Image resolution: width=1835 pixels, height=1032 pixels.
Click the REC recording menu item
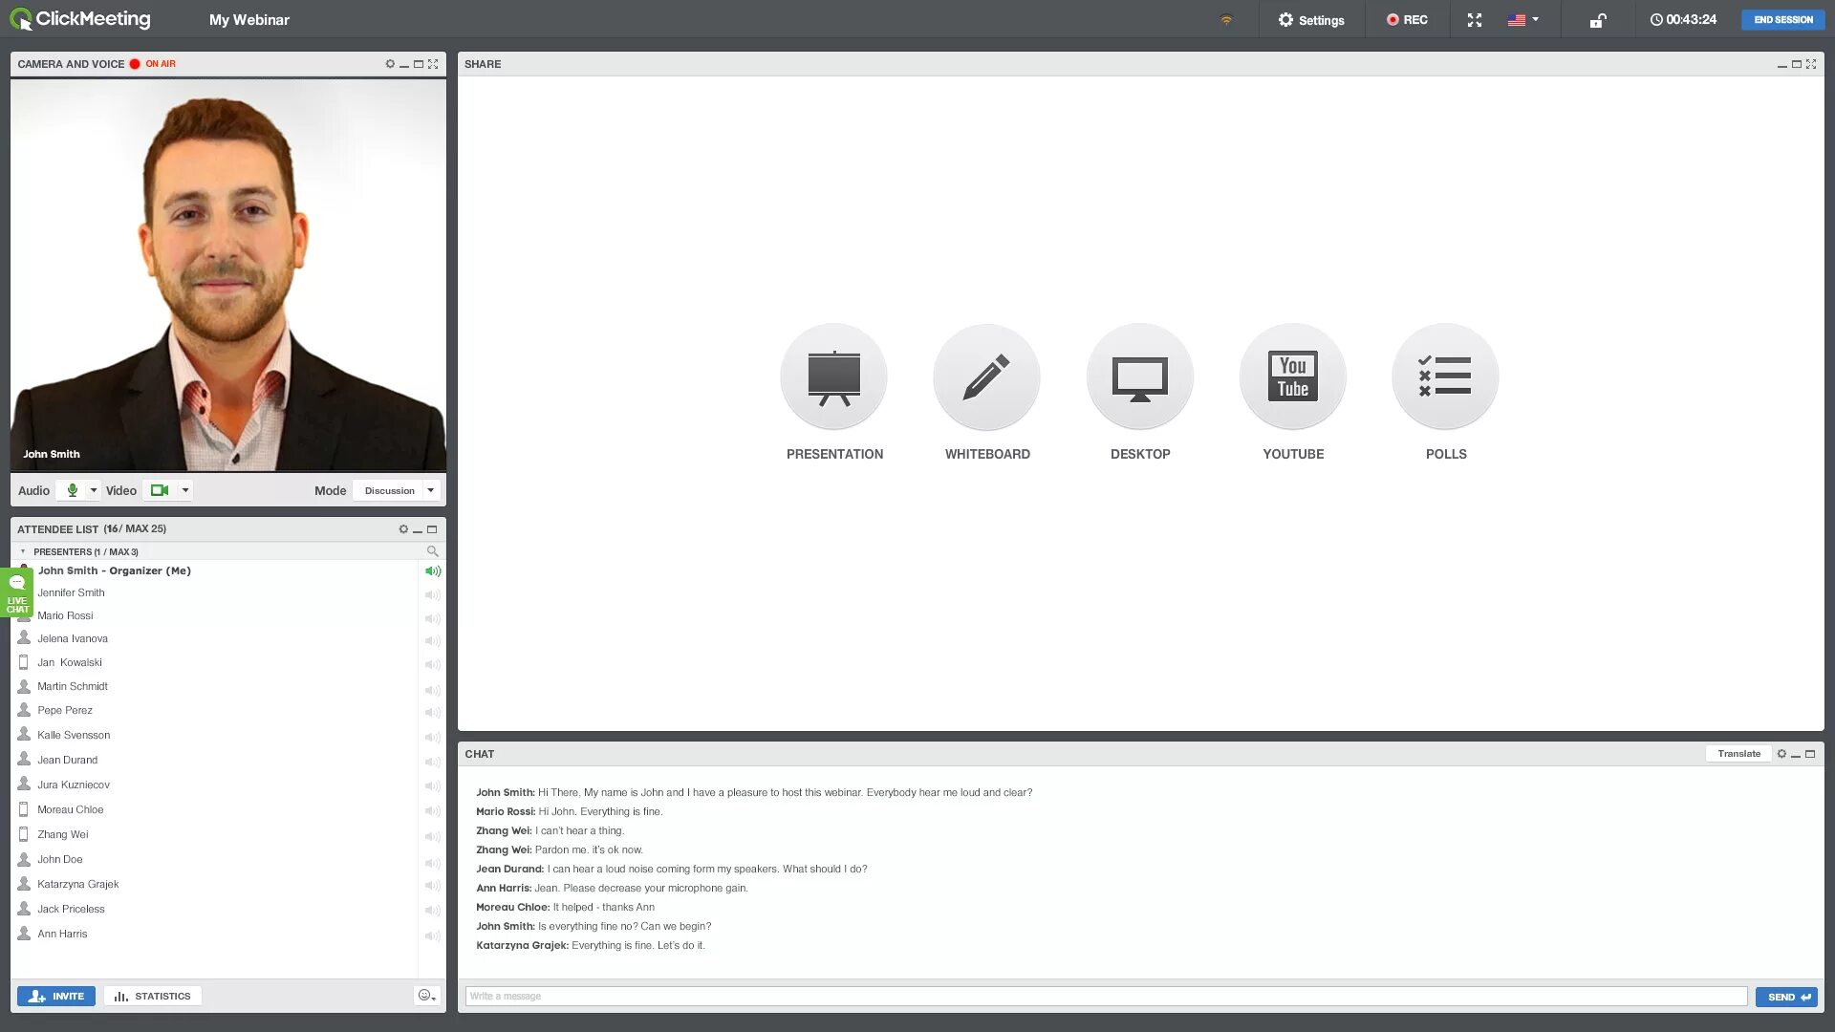point(1407,20)
